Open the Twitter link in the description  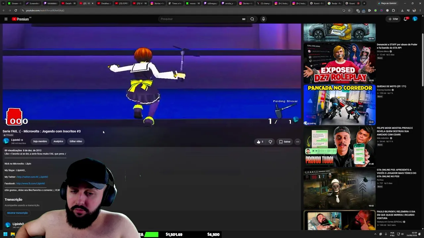click(x=32, y=177)
